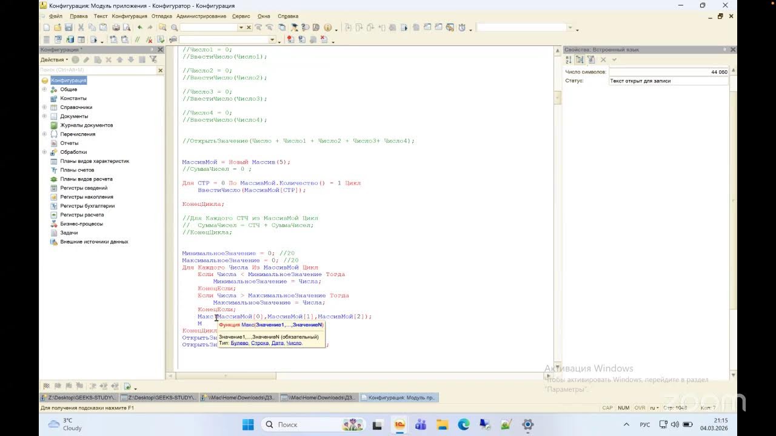Click the Cut scissors icon
776x436 pixels.
(x=81, y=27)
